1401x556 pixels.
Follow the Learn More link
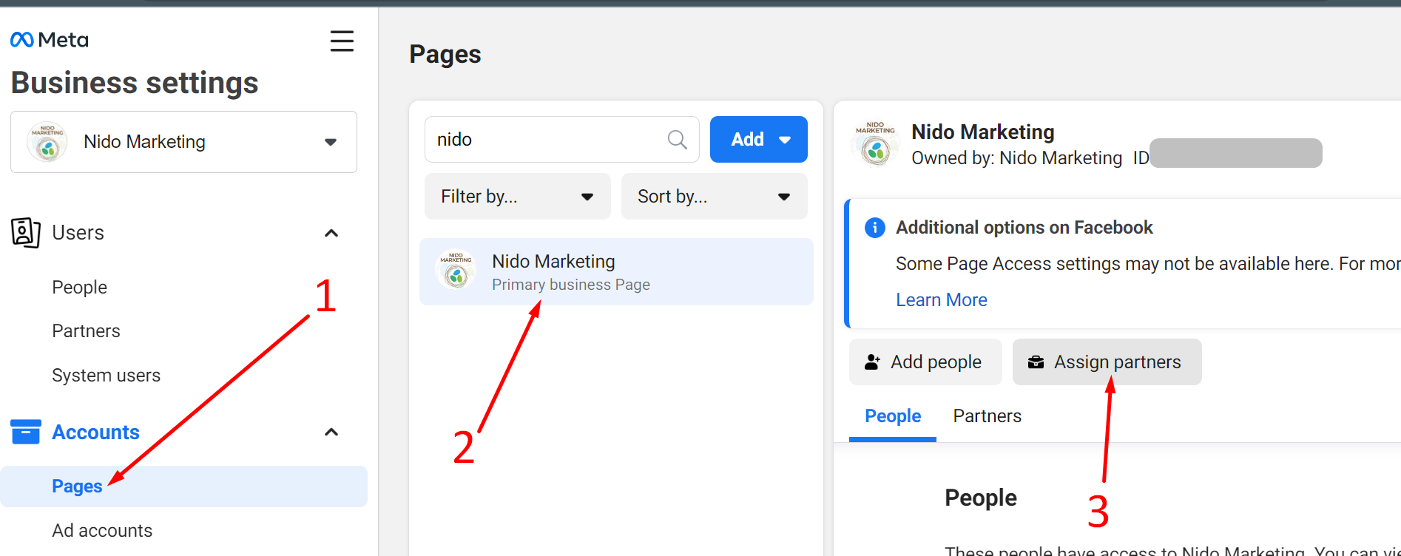coord(941,300)
